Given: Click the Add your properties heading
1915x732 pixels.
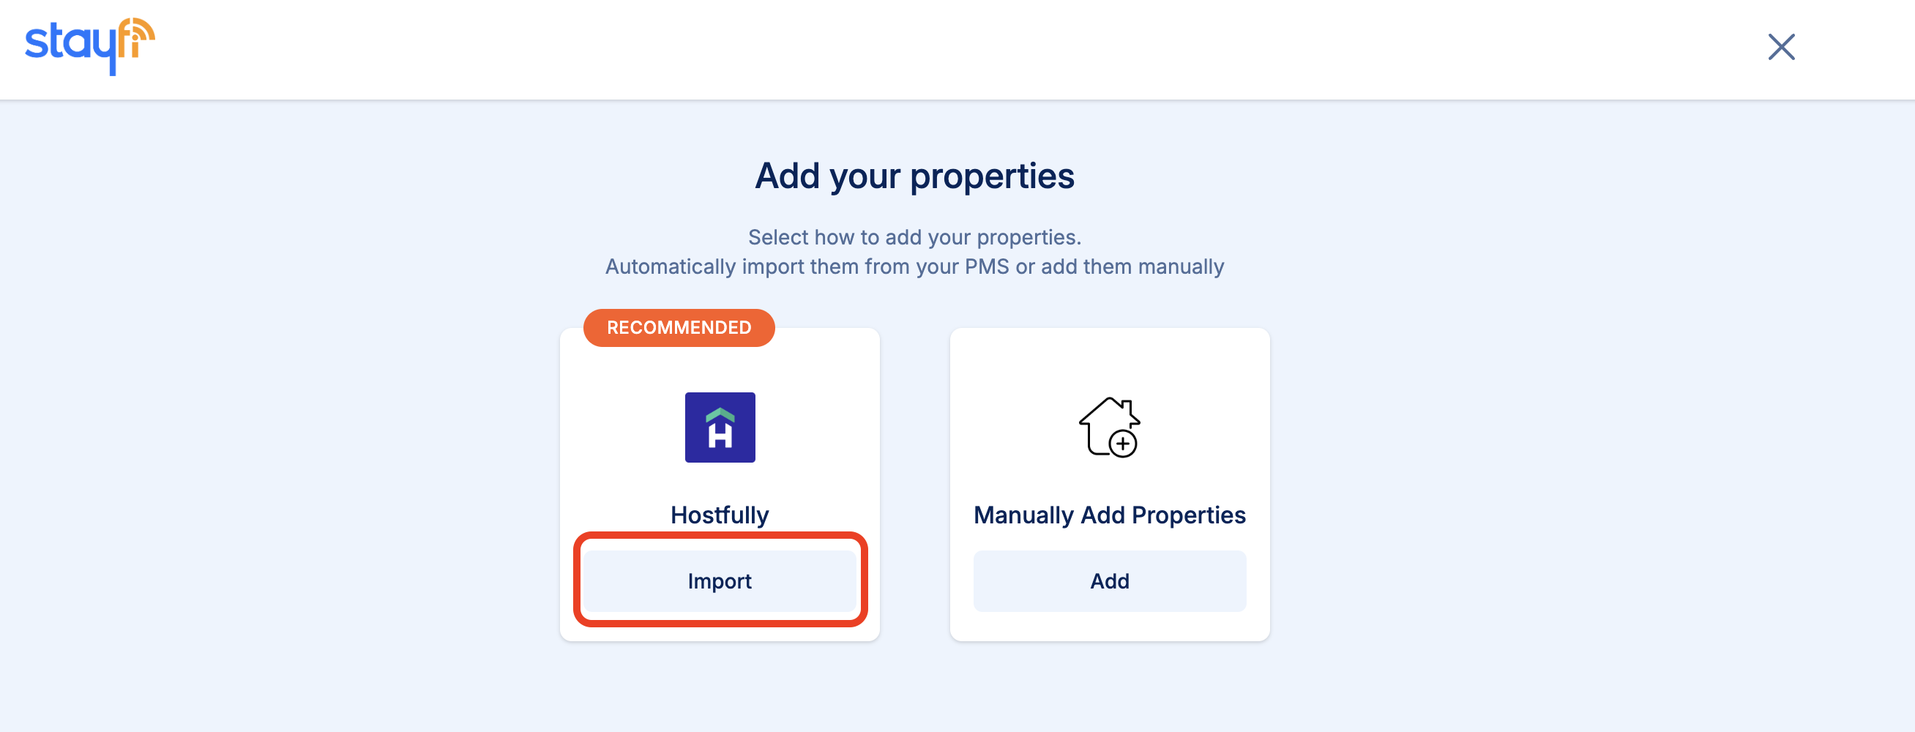Looking at the screenshot, I should (914, 176).
